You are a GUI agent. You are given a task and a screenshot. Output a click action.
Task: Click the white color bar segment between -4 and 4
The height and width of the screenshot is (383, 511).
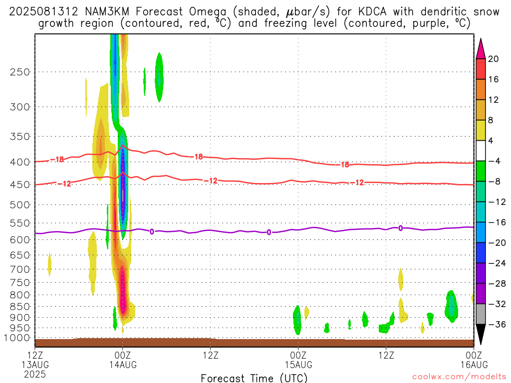[481, 151]
